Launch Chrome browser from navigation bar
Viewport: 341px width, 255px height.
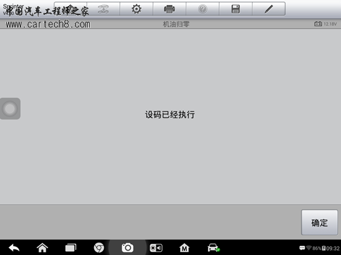[99, 248]
